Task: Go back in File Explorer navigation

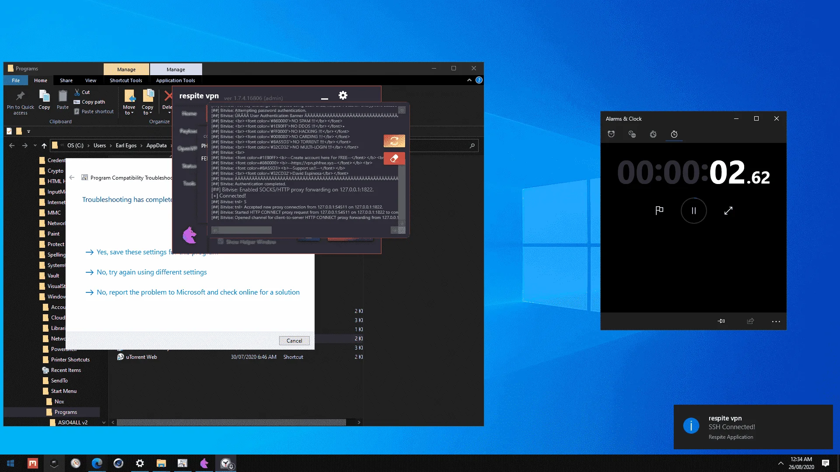Action: (x=12, y=146)
